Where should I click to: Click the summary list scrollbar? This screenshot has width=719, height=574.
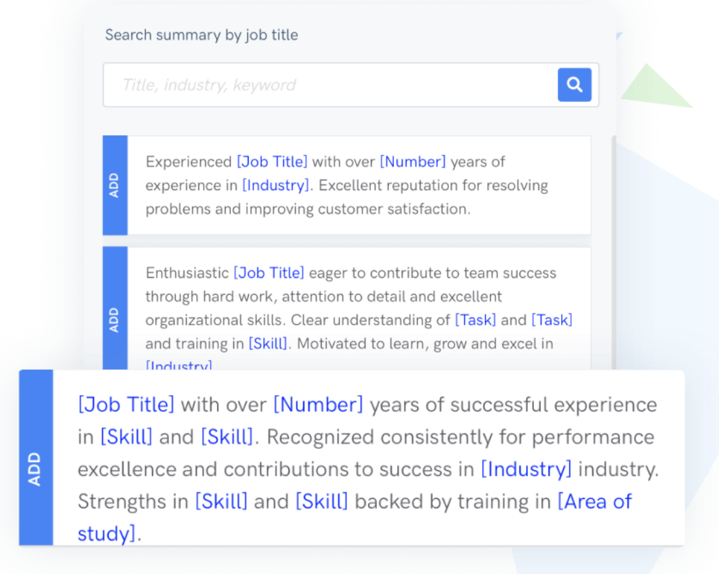pyautogui.click(x=614, y=252)
